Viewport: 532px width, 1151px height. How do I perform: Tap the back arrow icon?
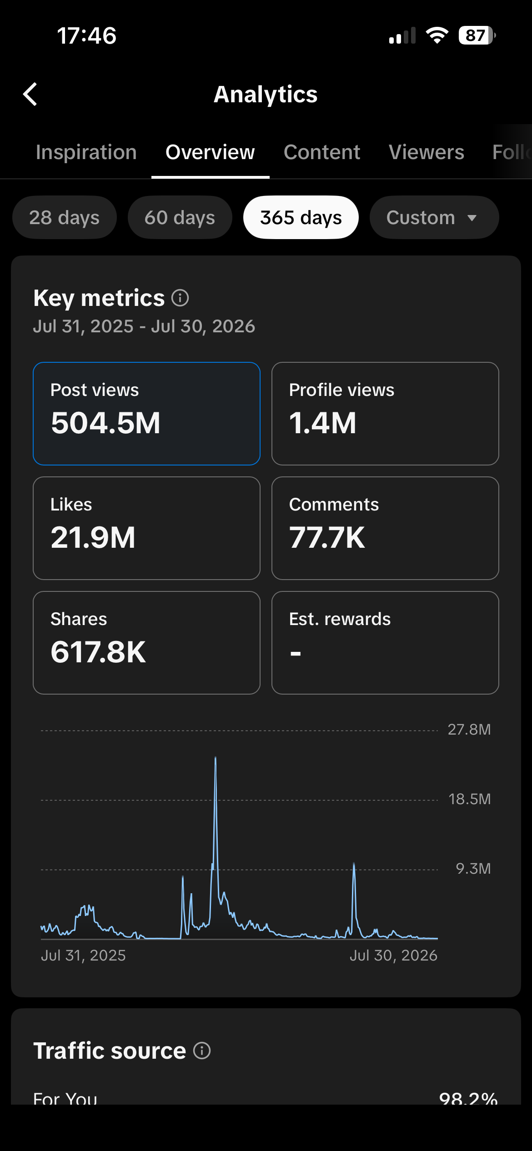[x=30, y=94]
